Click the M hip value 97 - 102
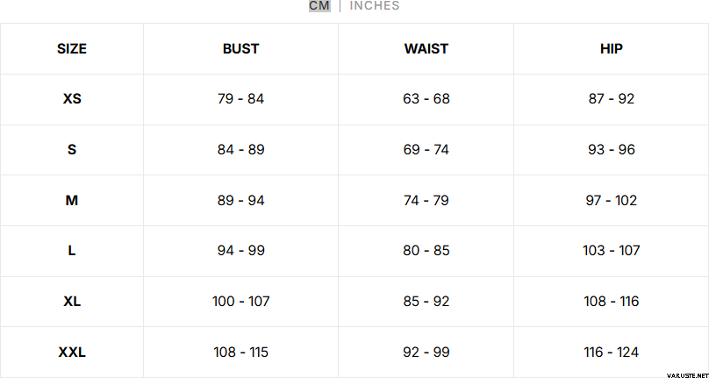 pos(612,201)
